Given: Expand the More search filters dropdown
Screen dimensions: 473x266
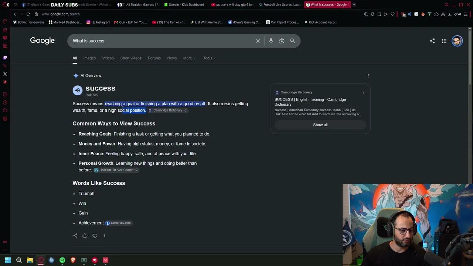Looking at the screenshot, I should point(189,58).
